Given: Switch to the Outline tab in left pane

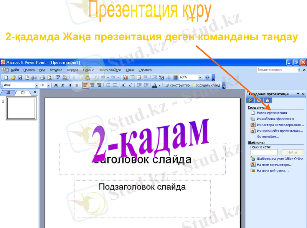Looking at the screenshot, I should pyautogui.click(x=8, y=93).
